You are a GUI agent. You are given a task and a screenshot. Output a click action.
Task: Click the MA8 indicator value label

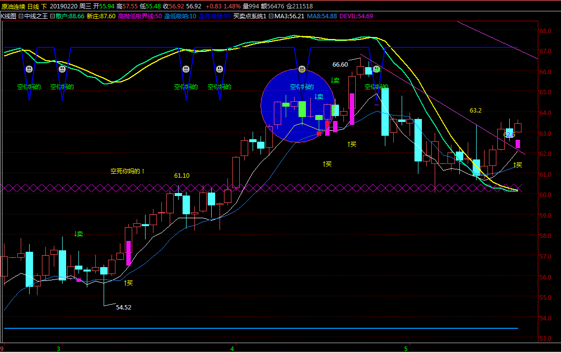(322, 16)
